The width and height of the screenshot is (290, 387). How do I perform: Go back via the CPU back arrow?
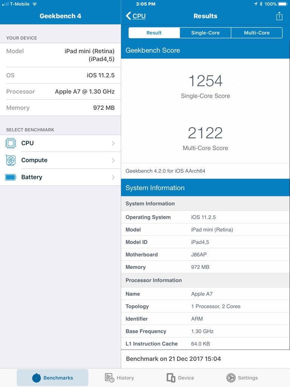(x=136, y=16)
